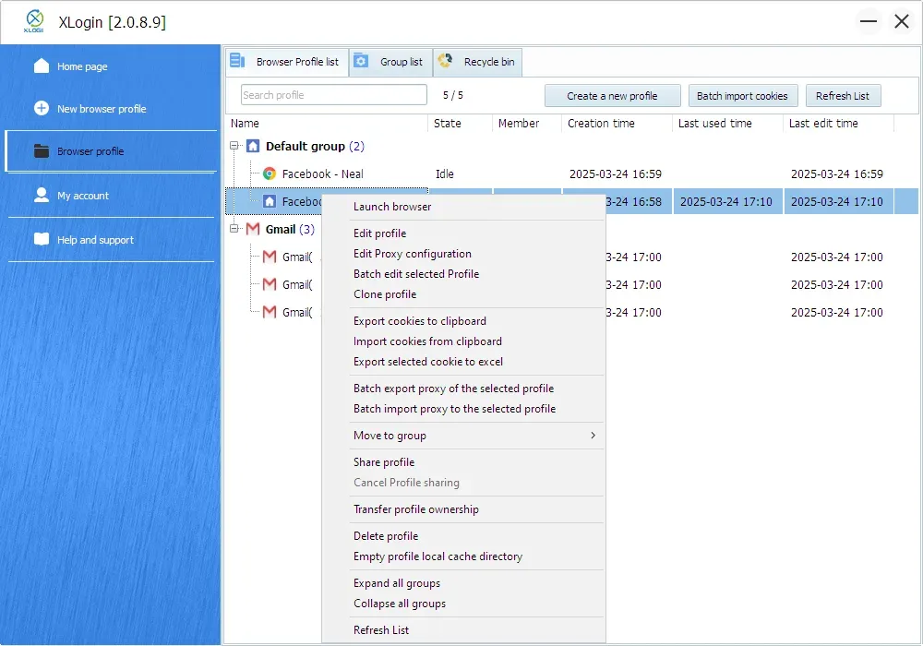Screen dimensions: 923x646
Task: Click the Default group home icon
Action: pos(253,146)
